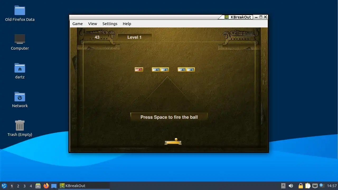Click the red pyramid brick
Screen dimensions: 338x190
pos(139,69)
